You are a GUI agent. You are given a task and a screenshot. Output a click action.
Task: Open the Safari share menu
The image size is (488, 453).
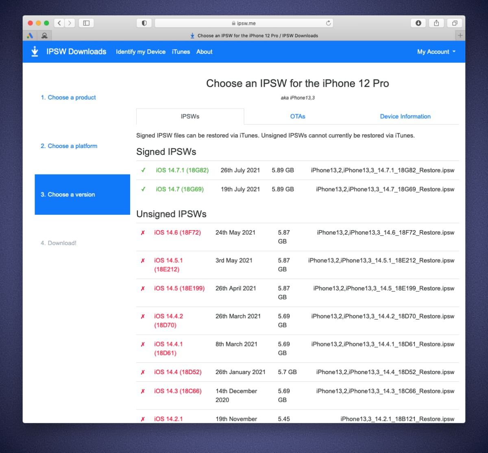(436, 23)
